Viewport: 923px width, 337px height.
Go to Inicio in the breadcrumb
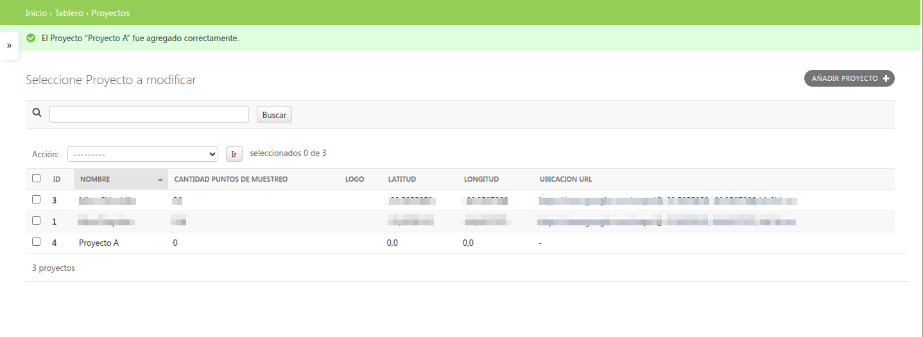(36, 13)
